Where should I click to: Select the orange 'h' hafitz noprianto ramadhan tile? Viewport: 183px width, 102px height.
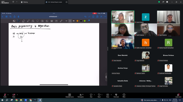pos(146,42)
